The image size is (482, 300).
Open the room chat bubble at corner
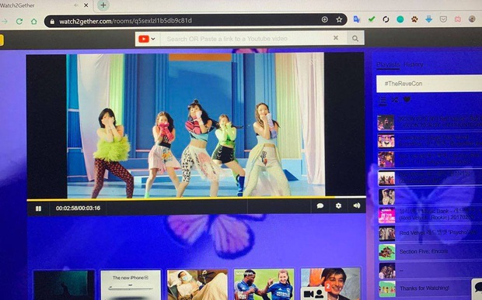point(478,288)
